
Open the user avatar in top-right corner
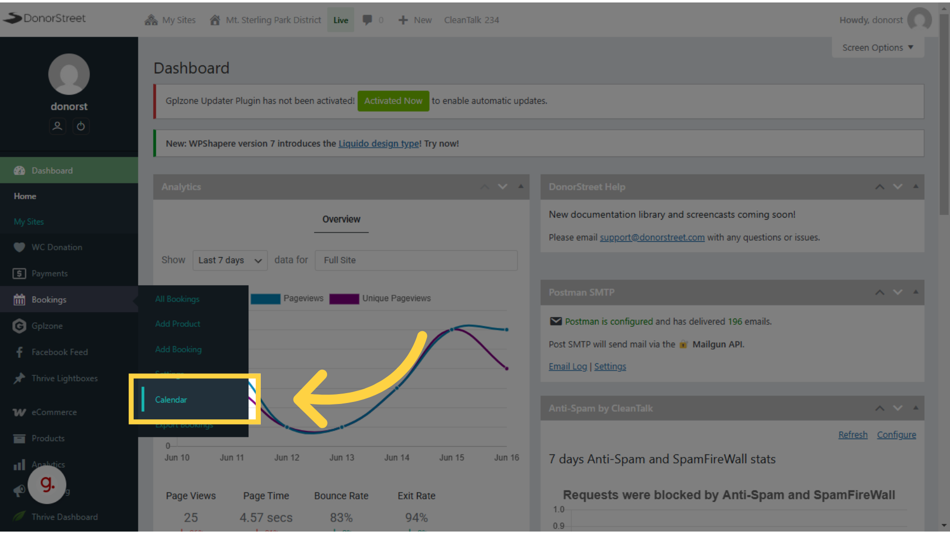coord(919,19)
